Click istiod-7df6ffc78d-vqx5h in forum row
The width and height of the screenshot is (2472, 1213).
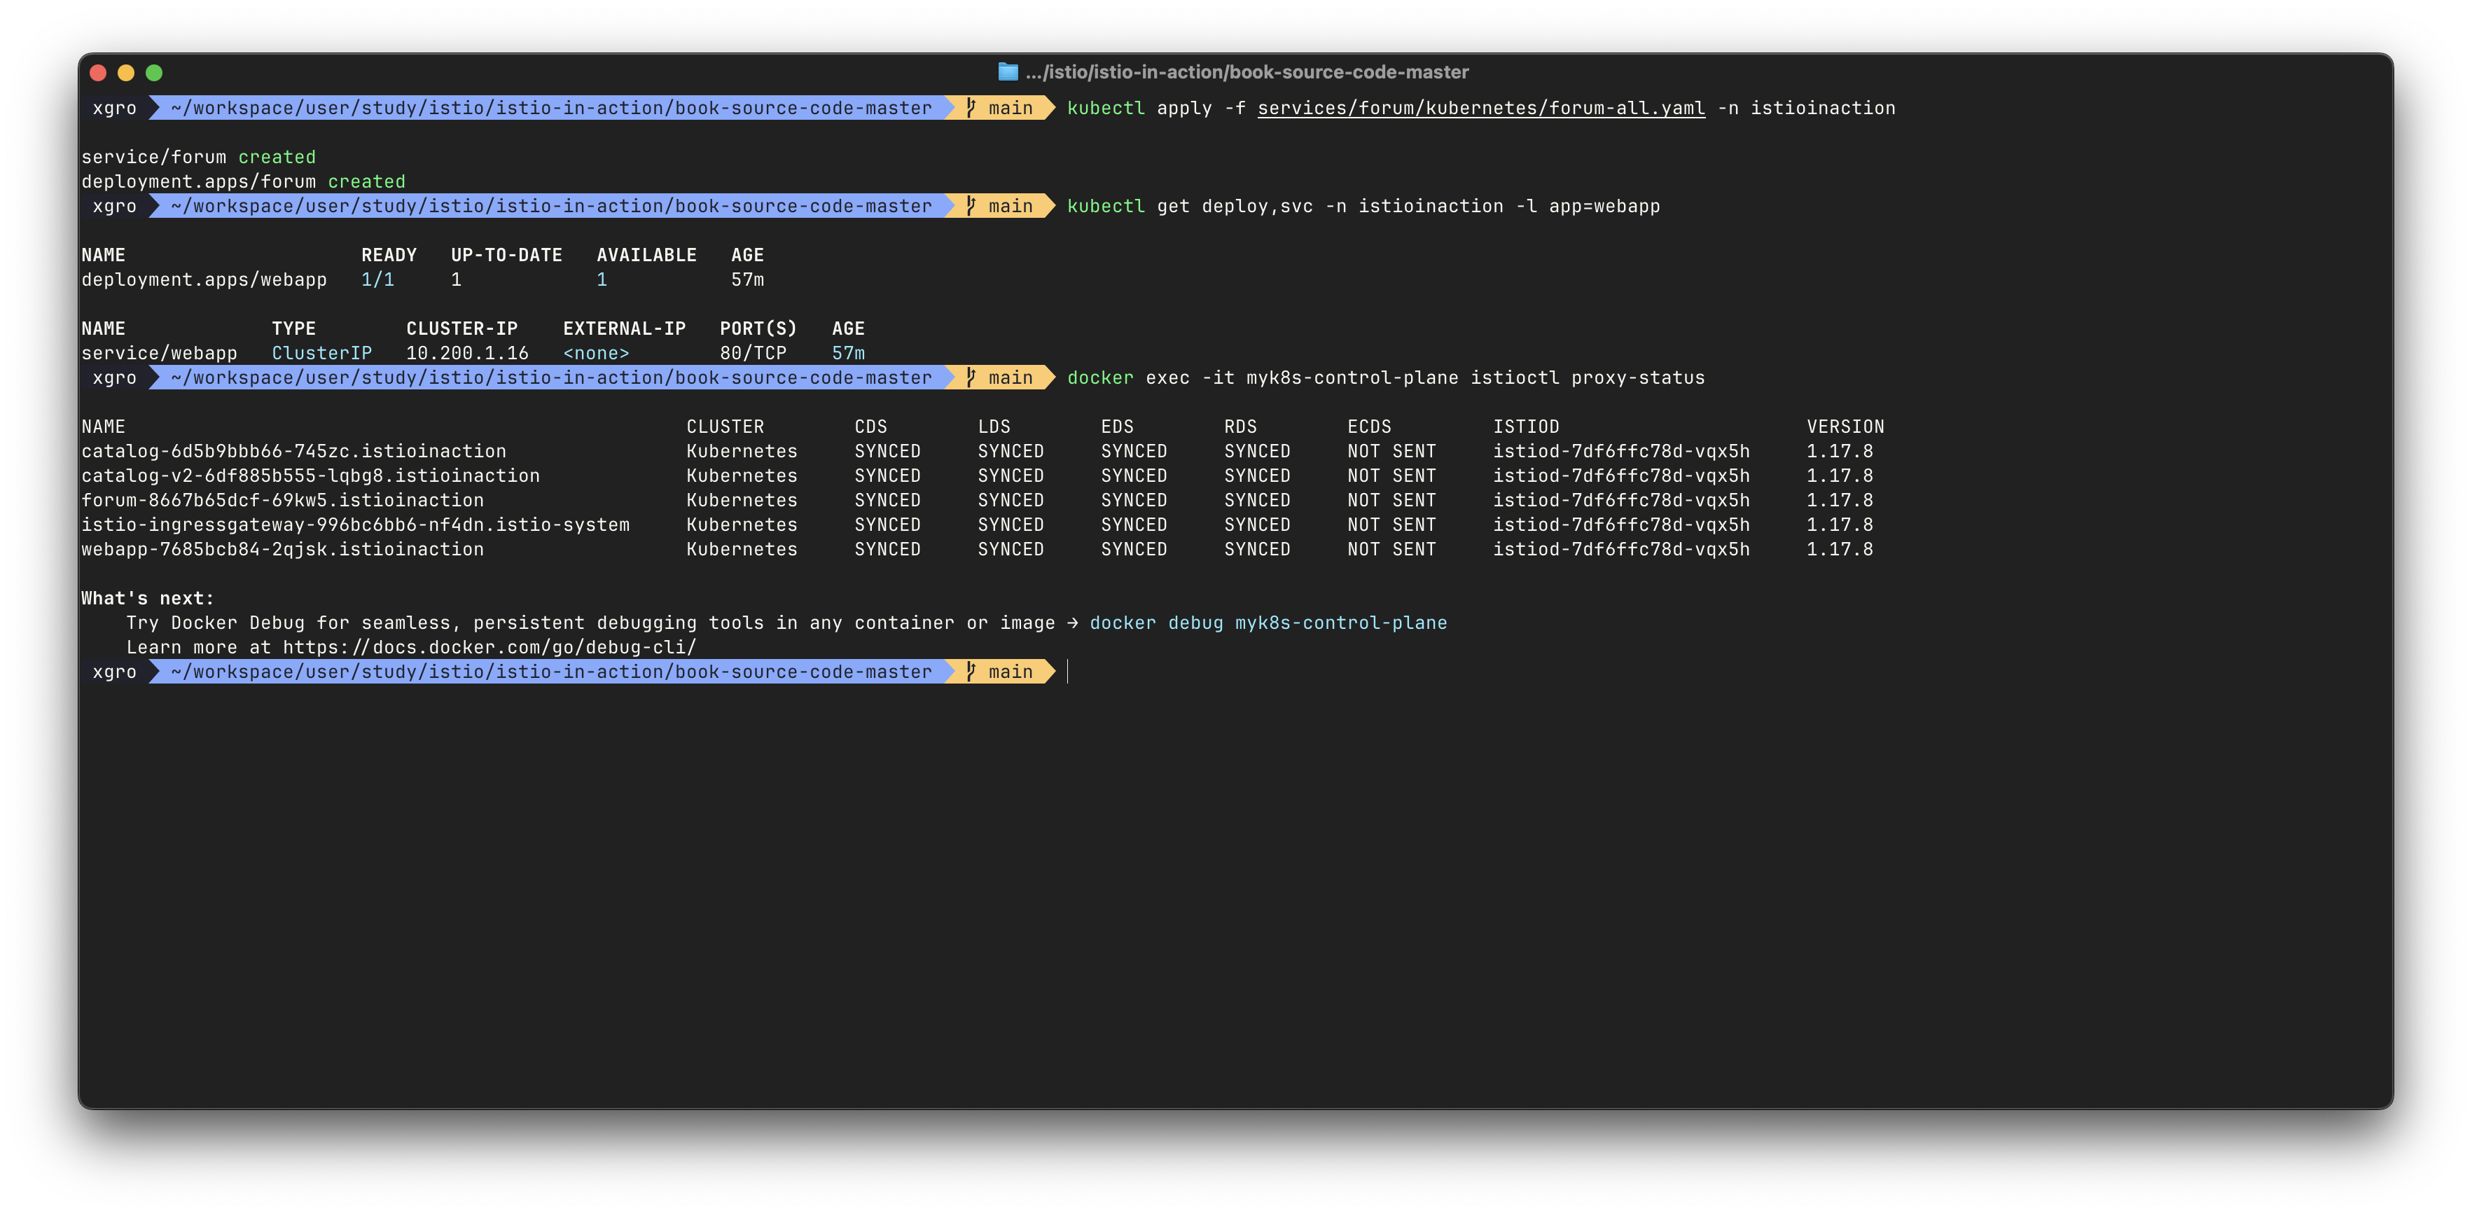pos(1621,501)
